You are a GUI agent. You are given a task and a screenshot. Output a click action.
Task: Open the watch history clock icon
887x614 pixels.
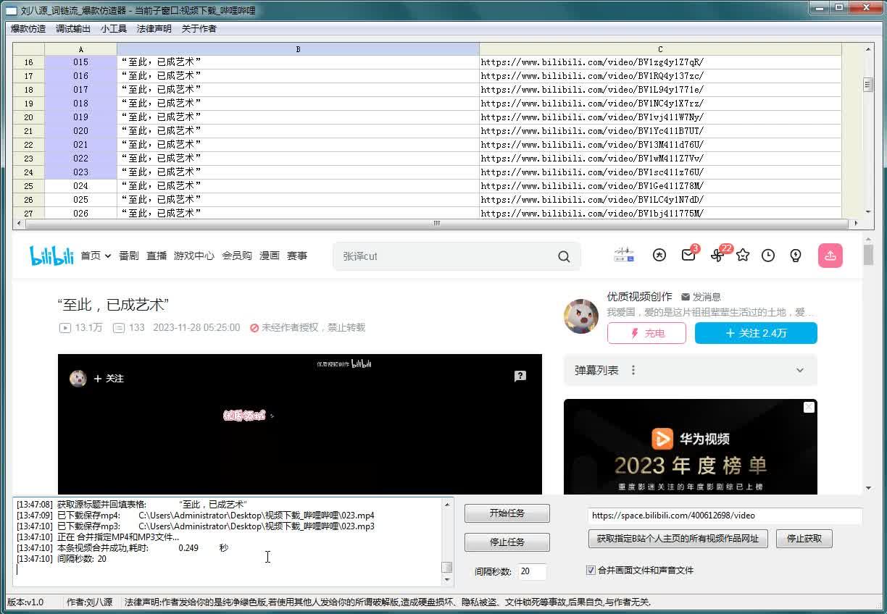(x=768, y=255)
